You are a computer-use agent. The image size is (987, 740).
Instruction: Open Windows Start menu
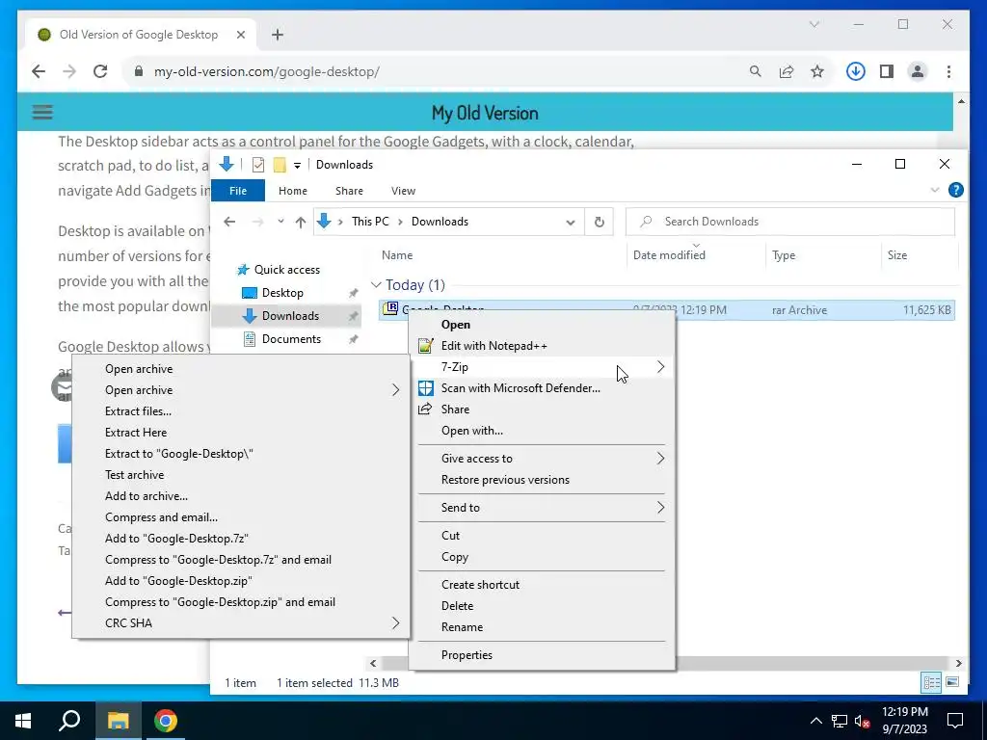23,721
